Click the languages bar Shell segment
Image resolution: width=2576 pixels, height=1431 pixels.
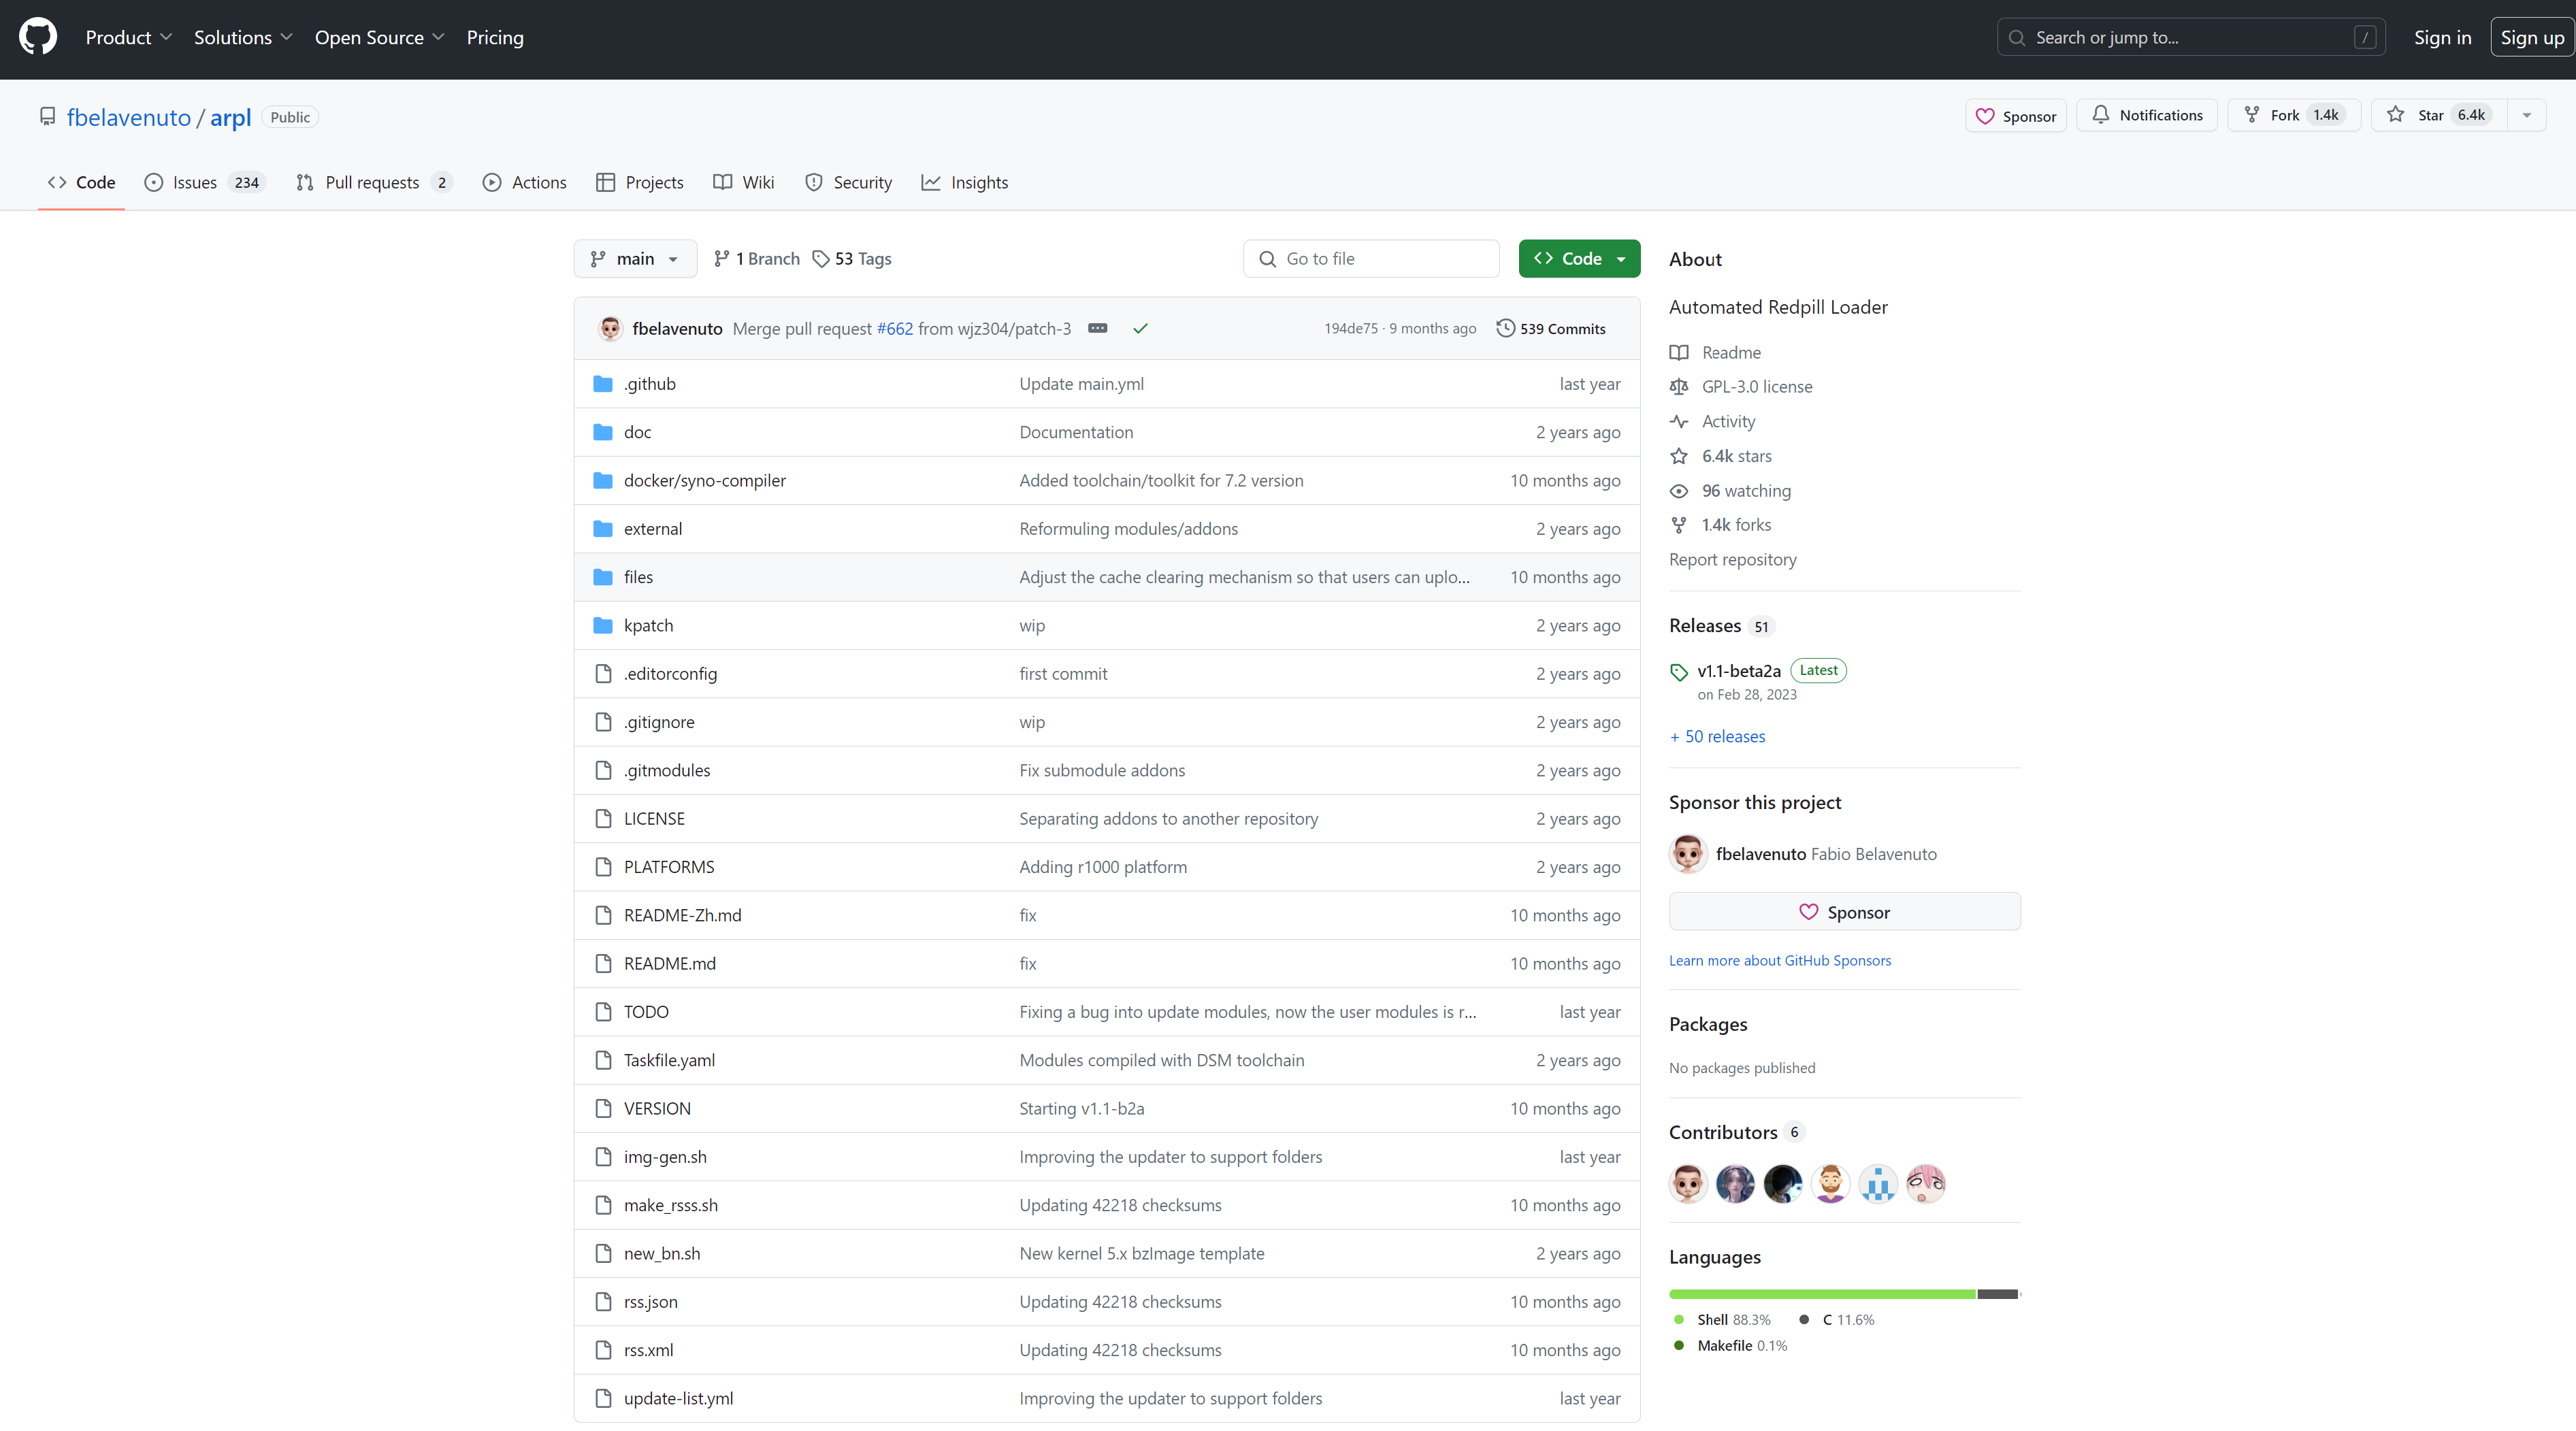(1822, 1295)
